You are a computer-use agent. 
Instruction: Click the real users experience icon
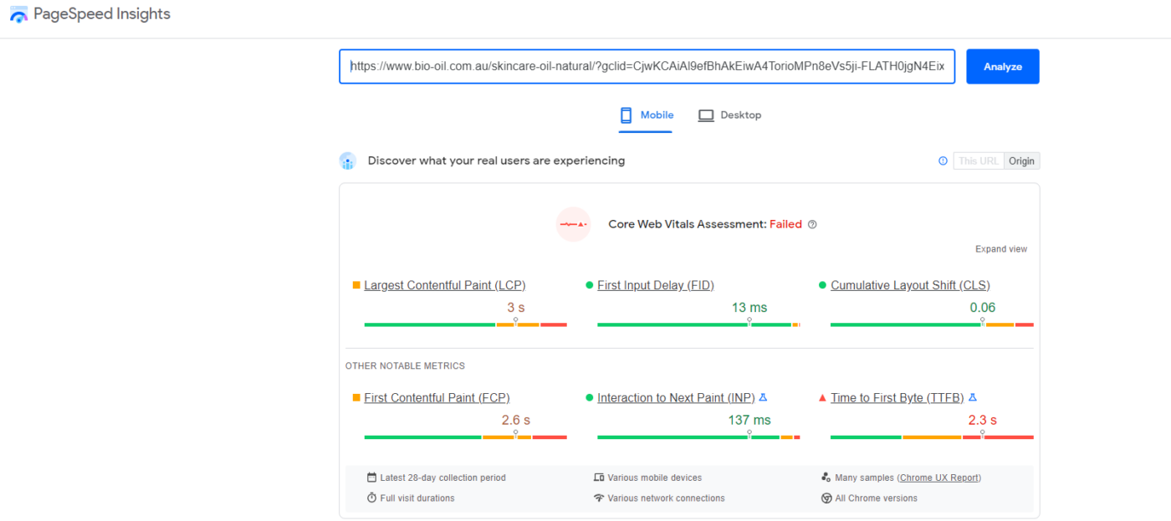coord(348,161)
